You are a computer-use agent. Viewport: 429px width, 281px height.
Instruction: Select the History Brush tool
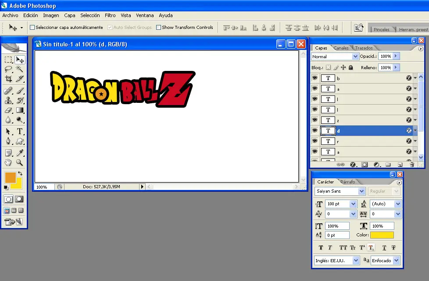[20, 101]
